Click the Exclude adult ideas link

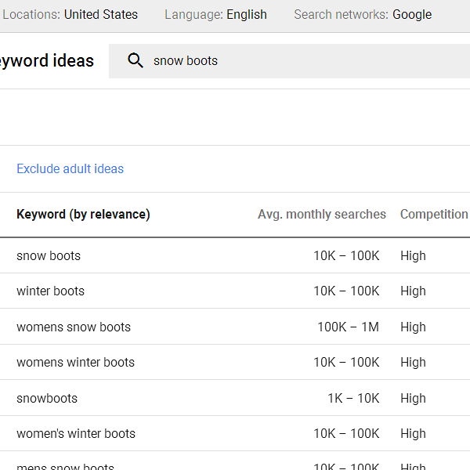tap(70, 168)
